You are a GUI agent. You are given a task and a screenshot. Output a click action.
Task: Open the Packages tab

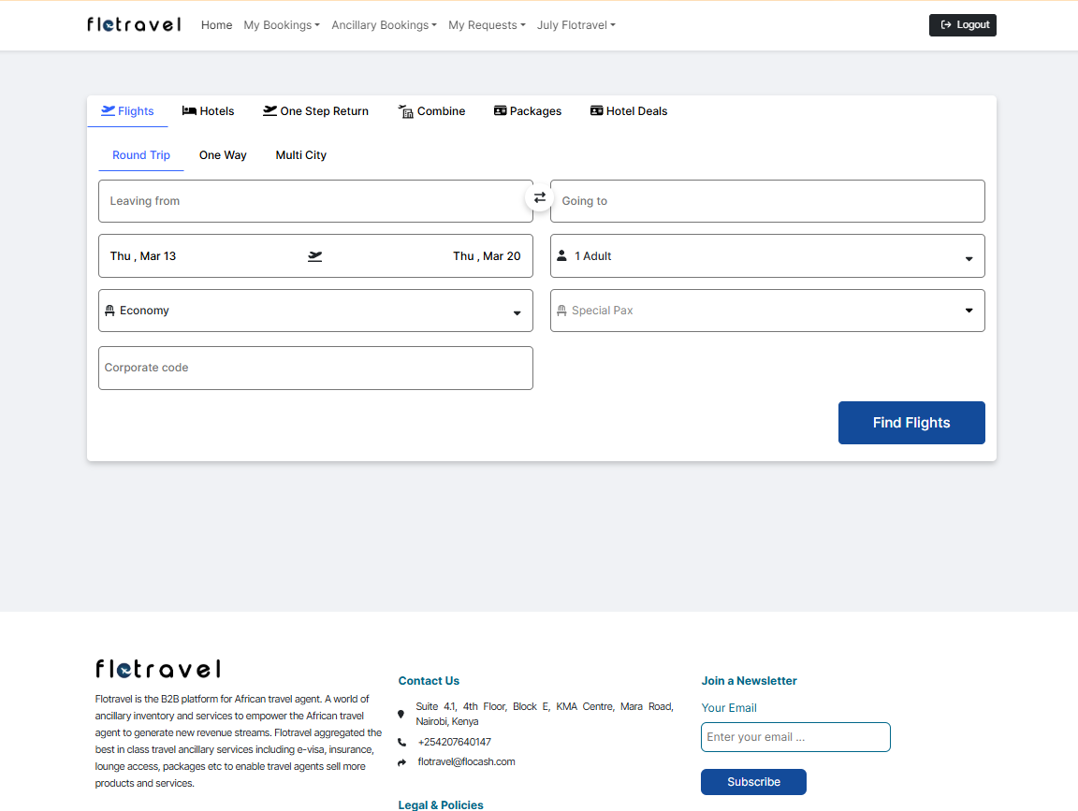528,111
